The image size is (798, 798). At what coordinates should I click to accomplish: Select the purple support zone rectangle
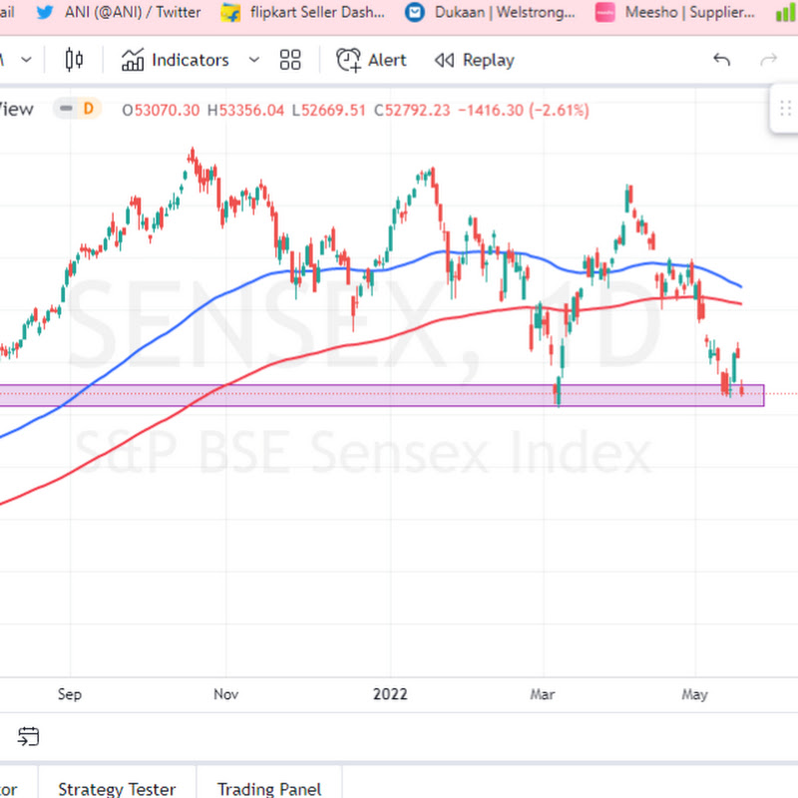382,395
